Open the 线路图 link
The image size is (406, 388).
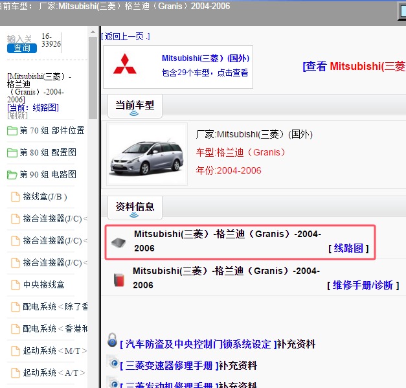click(348, 248)
